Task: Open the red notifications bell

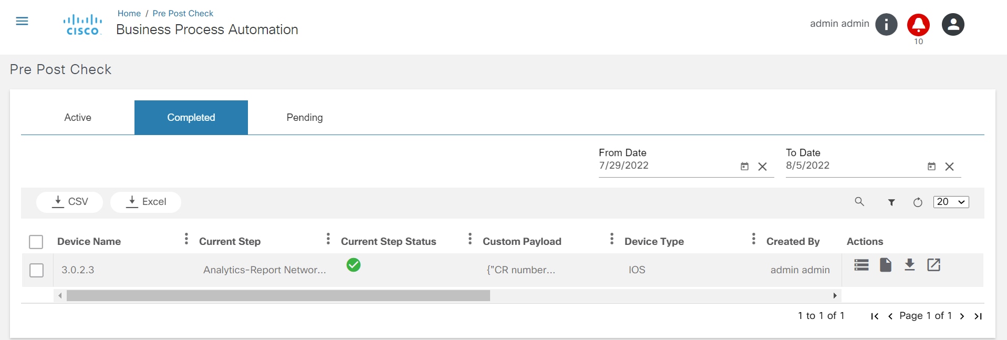Action: coord(918,25)
